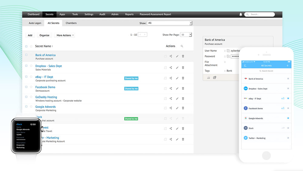This screenshot has width=303, height=171.
Task: Edit the Facebook Demo secret
Action: pyautogui.click(x=177, y=88)
